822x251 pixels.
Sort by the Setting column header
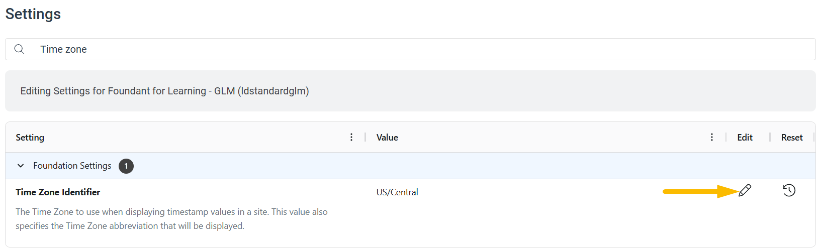pos(30,138)
